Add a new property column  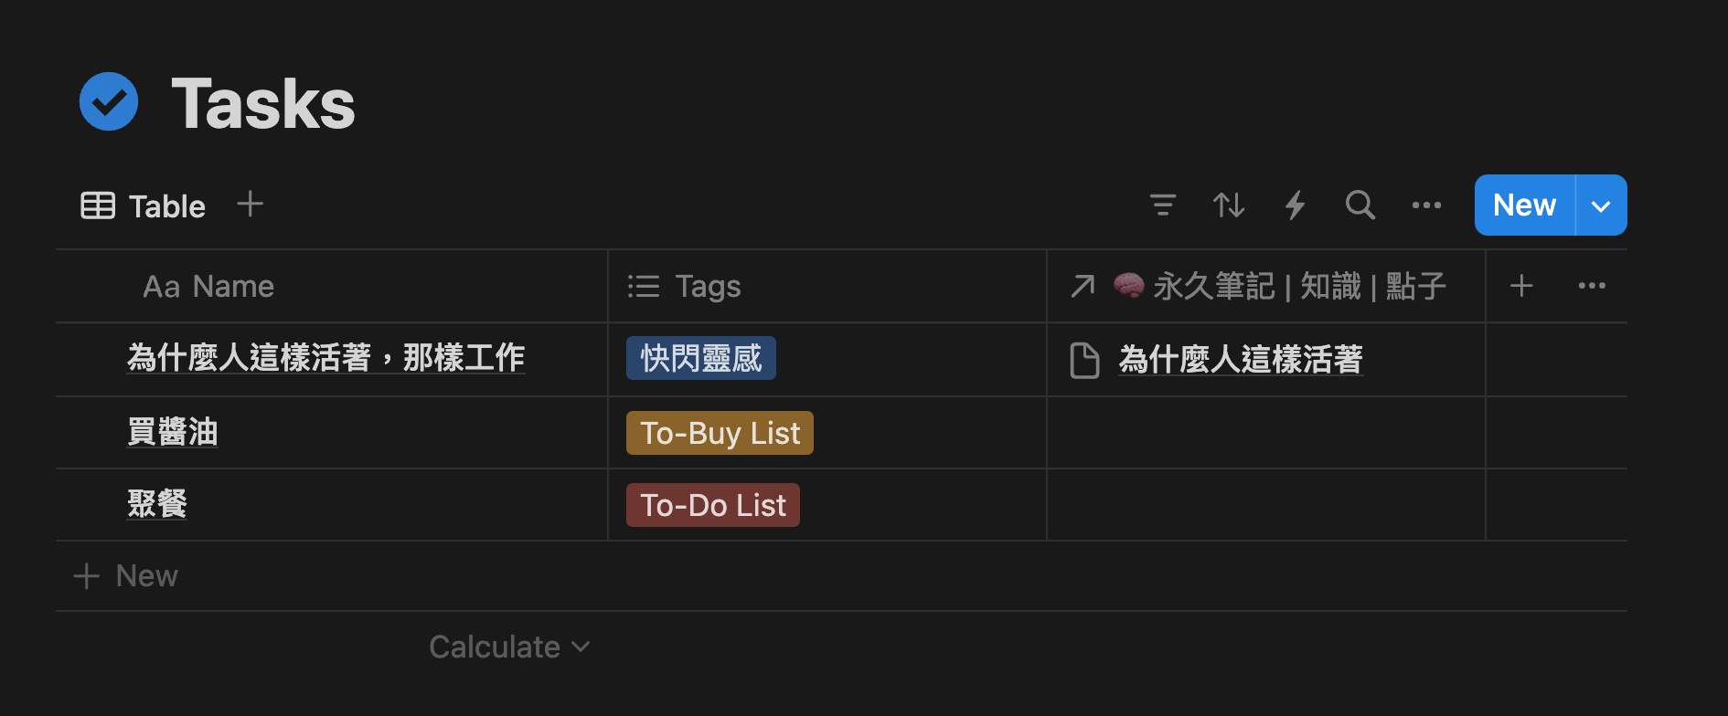click(x=1521, y=286)
